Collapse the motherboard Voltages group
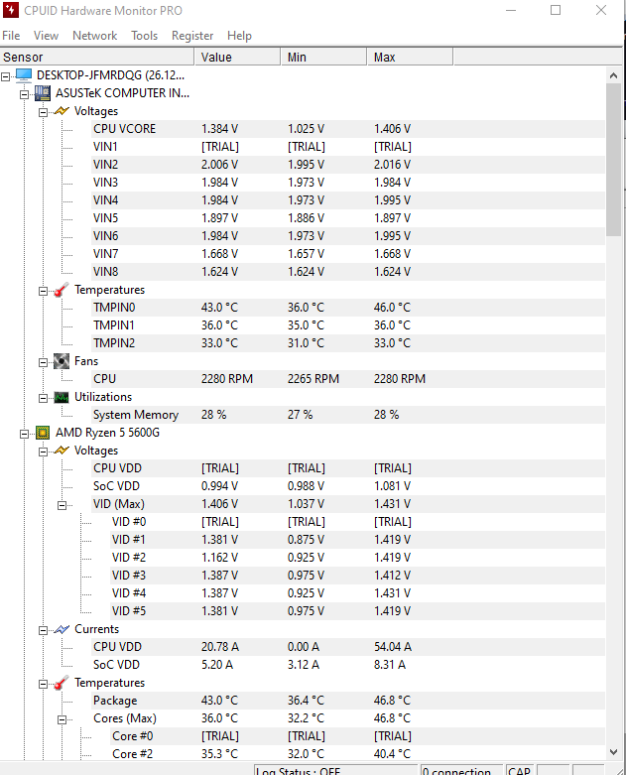Screen dimensions: 626x775 coord(43,112)
